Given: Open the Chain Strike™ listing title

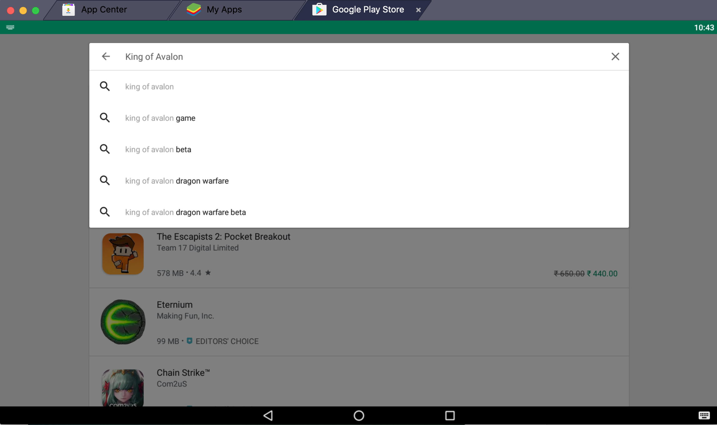Looking at the screenshot, I should 183,373.
